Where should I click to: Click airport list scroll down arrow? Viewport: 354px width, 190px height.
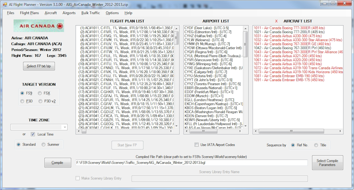246,126
